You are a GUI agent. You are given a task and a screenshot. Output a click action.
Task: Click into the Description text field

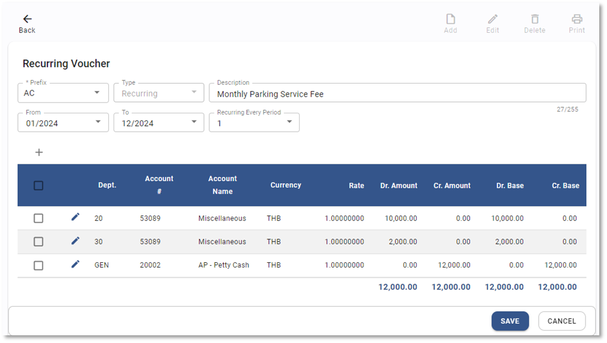pos(397,94)
